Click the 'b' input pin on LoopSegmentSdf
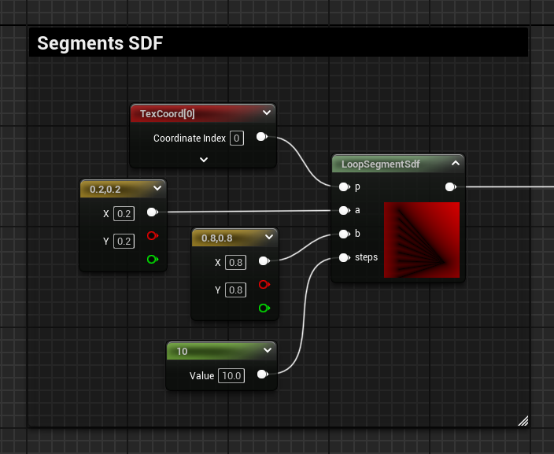 [344, 234]
